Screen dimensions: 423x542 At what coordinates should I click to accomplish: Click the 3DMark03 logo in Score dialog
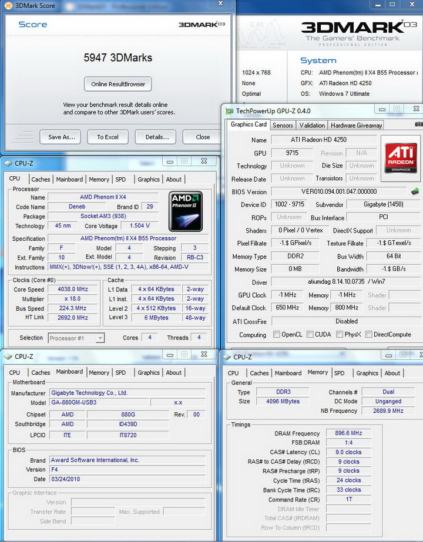202,25
